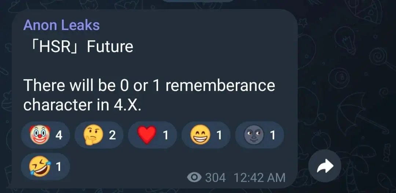Click the count 2 on thinking reaction
Image resolution: width=396 pixels, height=193 pixels.
click(x=112, y=135)
